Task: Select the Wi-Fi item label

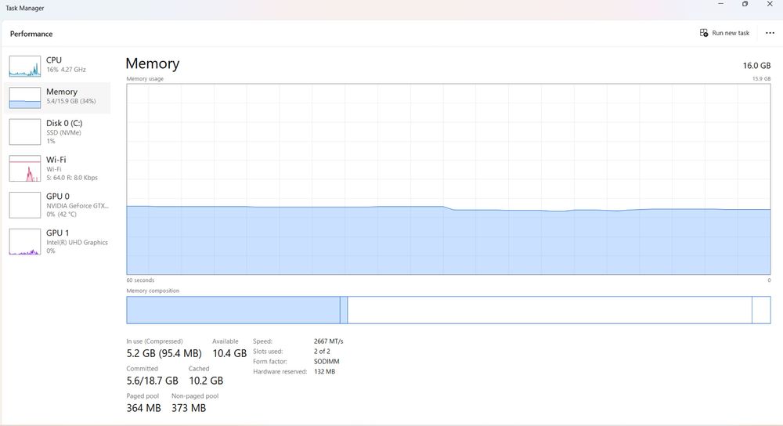Action: coord(56,160)
